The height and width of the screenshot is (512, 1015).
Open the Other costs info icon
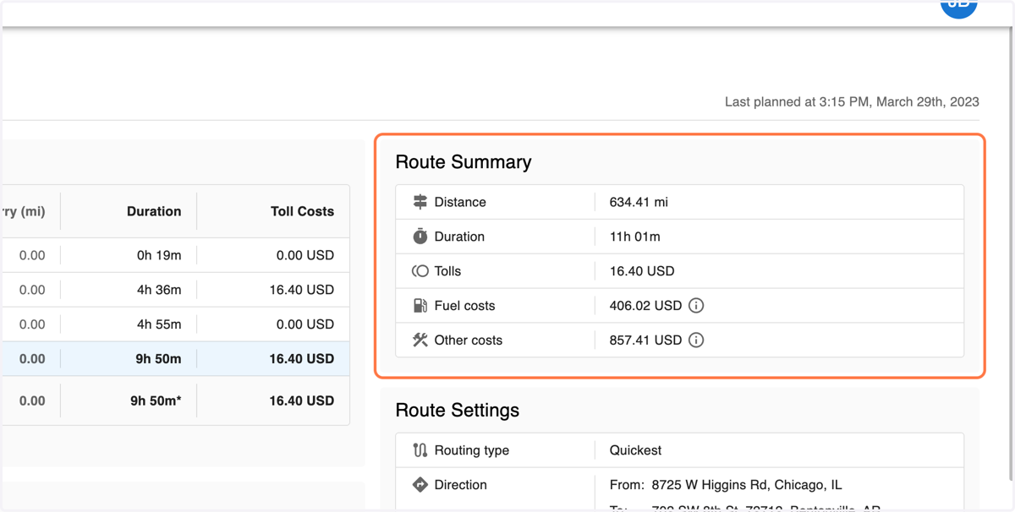point(696,340)
